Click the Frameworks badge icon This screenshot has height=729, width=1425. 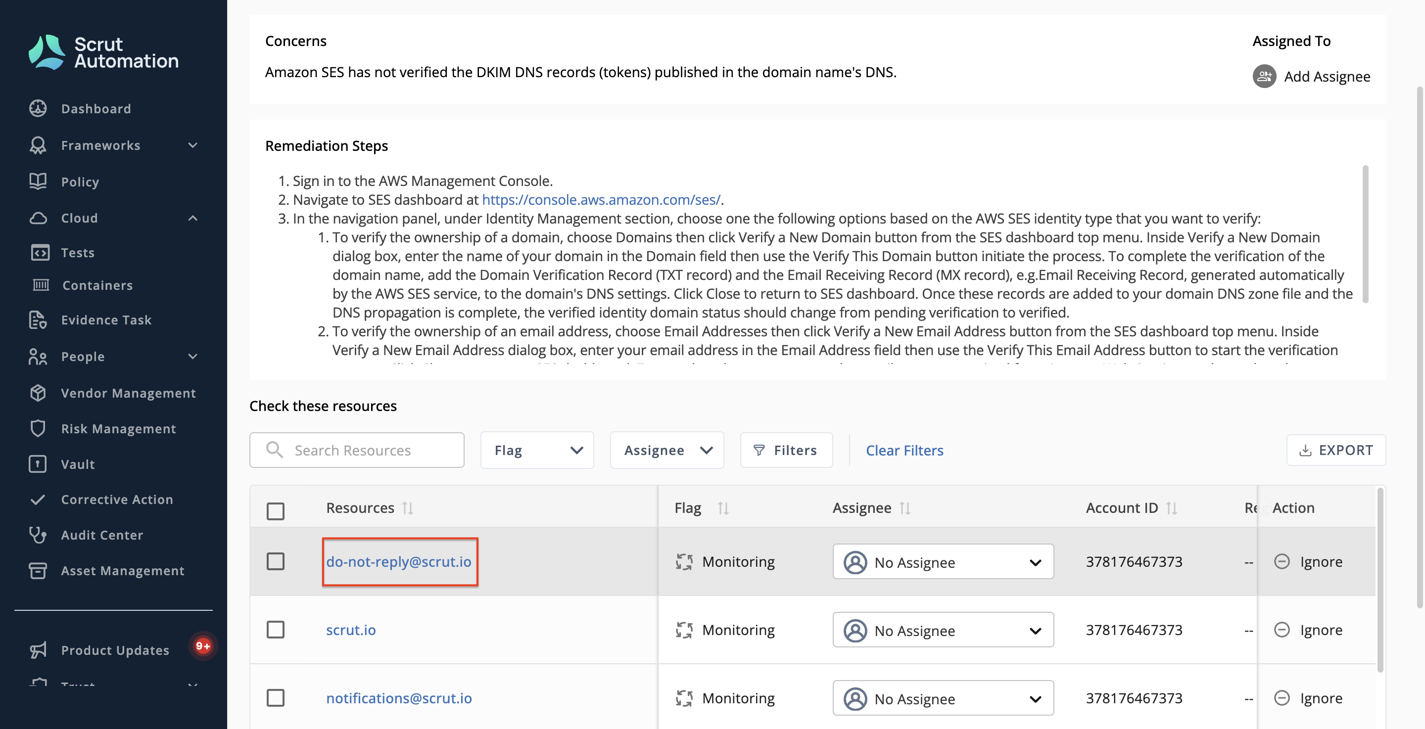(x=38, y=145)
